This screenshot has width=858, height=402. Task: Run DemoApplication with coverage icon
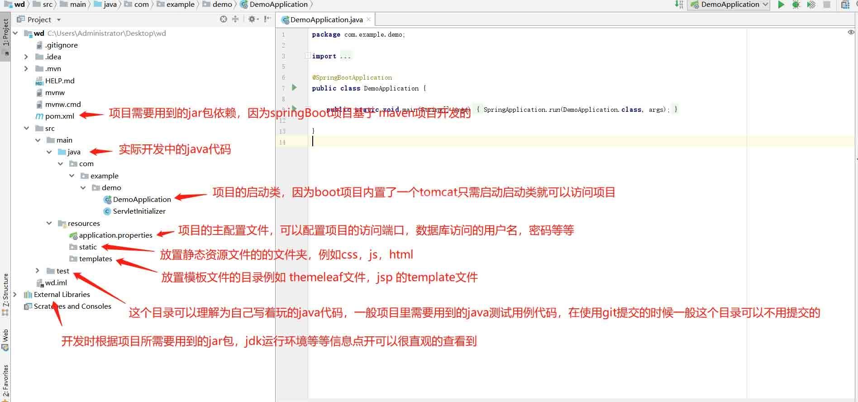pos(811,5)
